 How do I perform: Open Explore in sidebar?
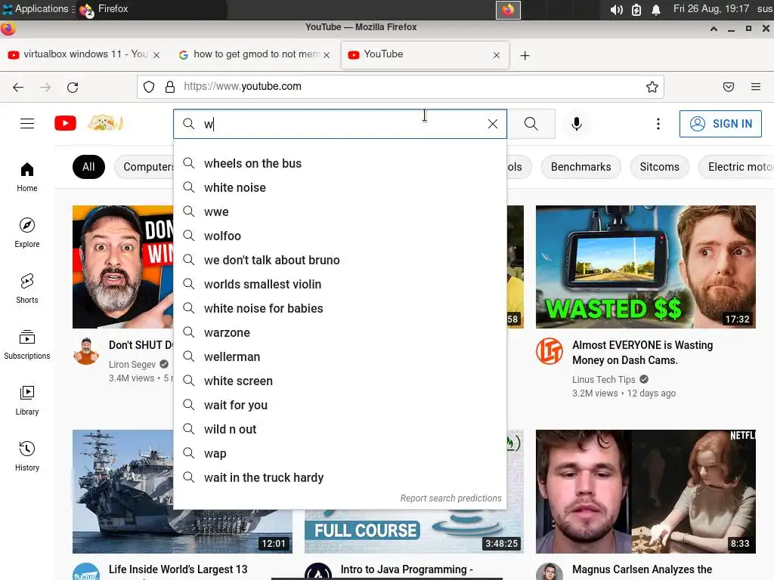[27, 233]
